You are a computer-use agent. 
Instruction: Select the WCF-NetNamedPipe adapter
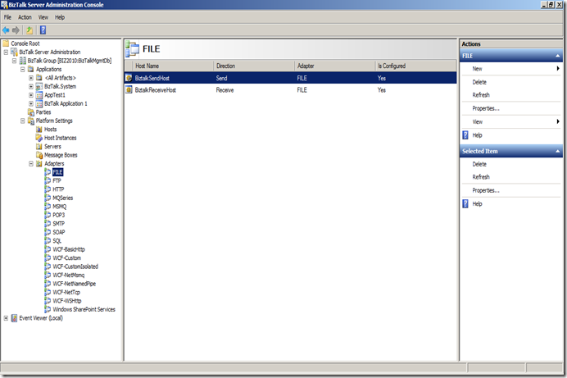coord(74,284)
